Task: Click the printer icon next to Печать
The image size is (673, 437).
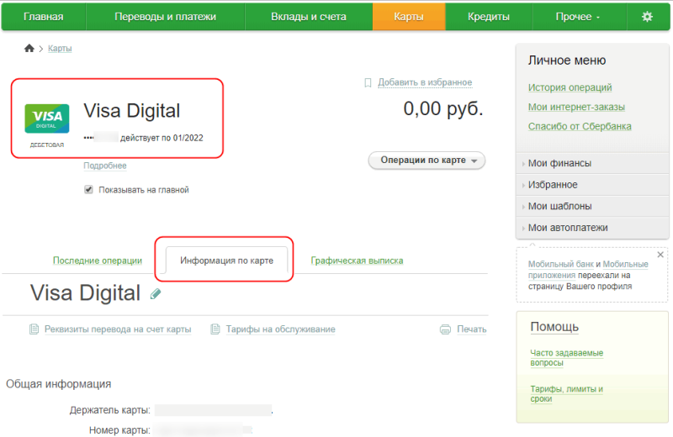Action: click(446, 329)
